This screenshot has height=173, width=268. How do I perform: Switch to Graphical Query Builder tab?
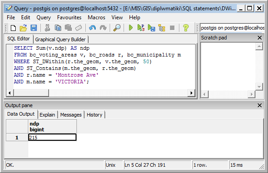click(x=60, y=39)
